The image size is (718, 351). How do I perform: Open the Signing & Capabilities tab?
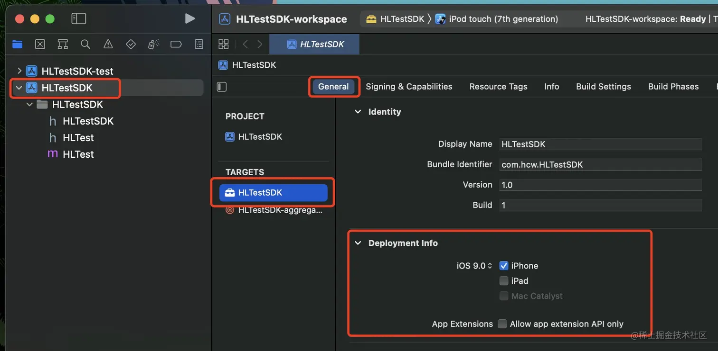(409, 87)
